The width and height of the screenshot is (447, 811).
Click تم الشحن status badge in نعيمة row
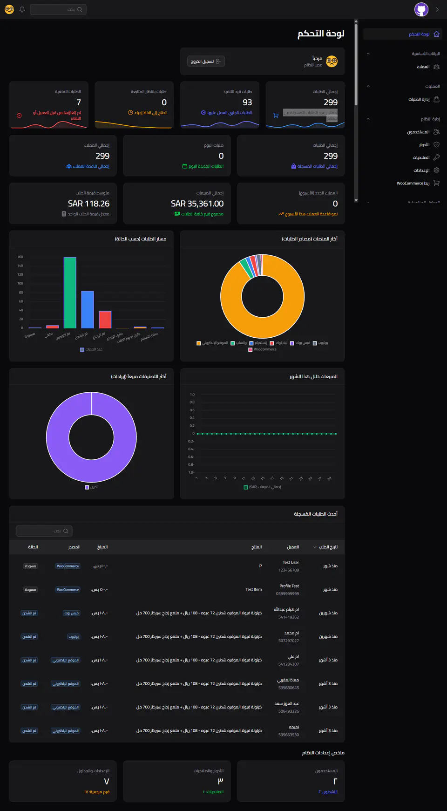point(29,731)
